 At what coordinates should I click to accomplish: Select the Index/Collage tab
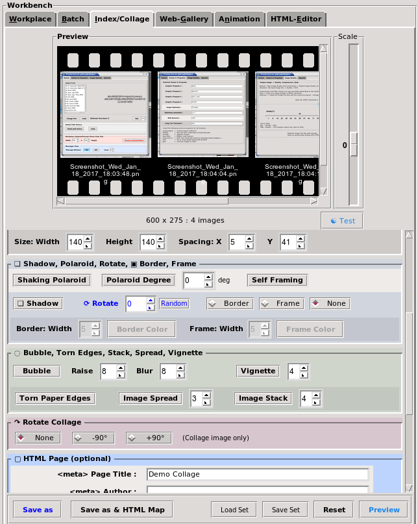122,19
